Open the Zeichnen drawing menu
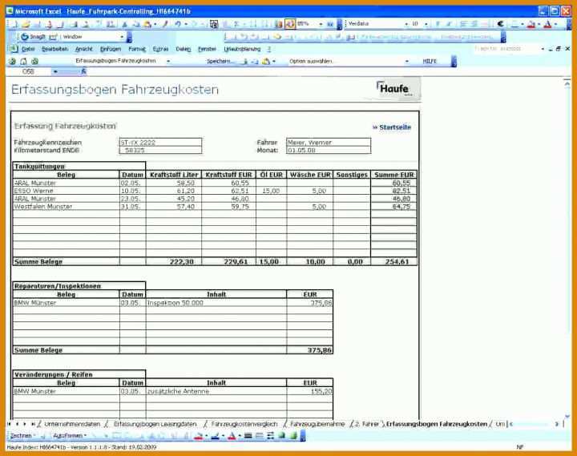This screenshot has height=456, width=577. 22,436
